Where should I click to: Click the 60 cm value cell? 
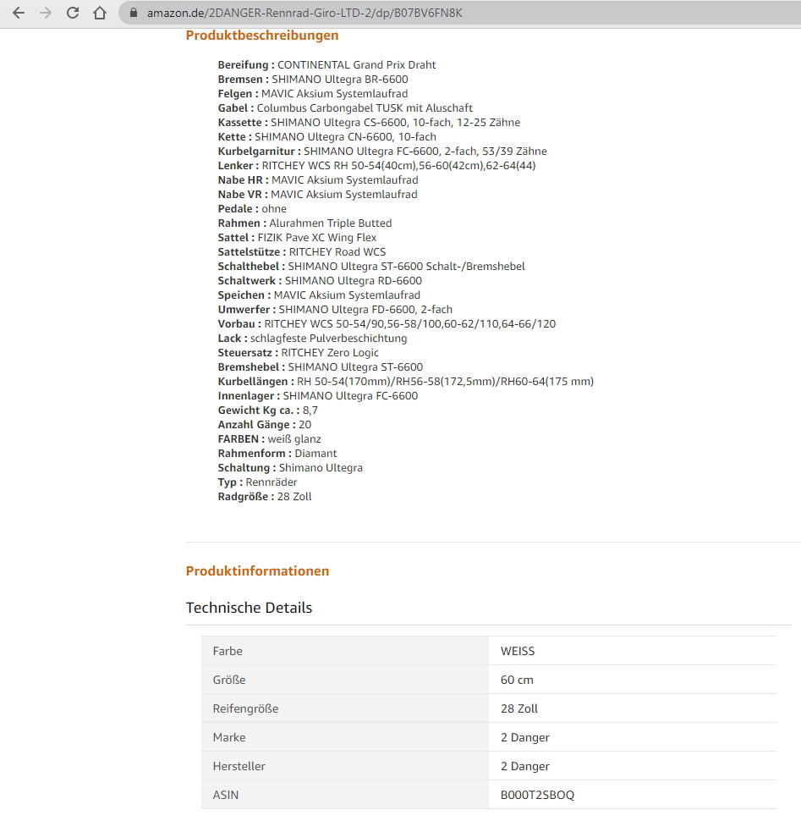click(x=633, y=680)
